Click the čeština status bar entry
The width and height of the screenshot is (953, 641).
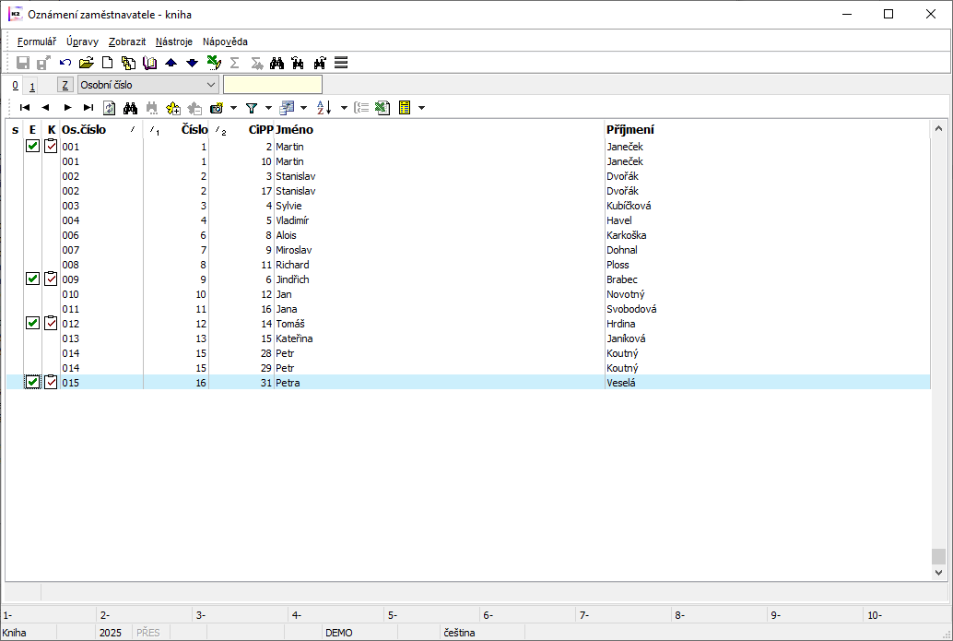click(x=460, y=633)
